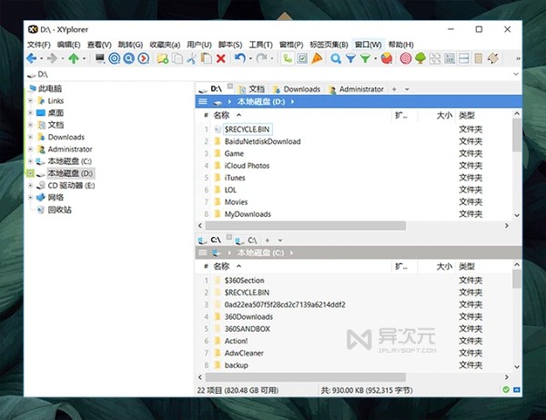Image resolution: width=546 pixels, height=420 pixels.
Task: Click the green funnel filter icon
Action: (x=365, y=58)
